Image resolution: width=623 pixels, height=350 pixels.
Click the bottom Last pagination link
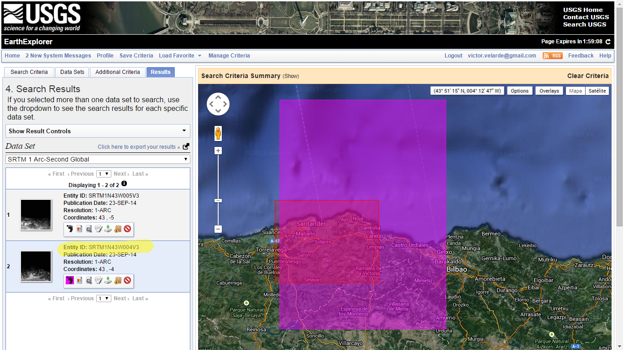coord(140,298)
